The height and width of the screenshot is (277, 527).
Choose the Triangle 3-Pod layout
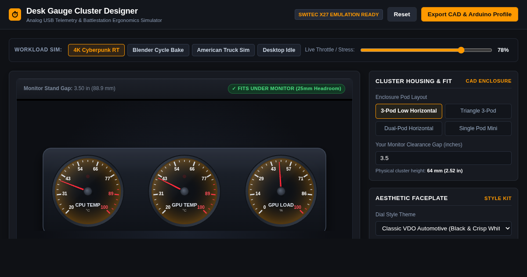[478, 111]
